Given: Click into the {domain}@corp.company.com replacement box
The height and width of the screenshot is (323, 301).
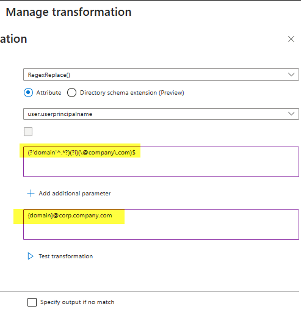Looking at the screenshot, I should [161, 225].
